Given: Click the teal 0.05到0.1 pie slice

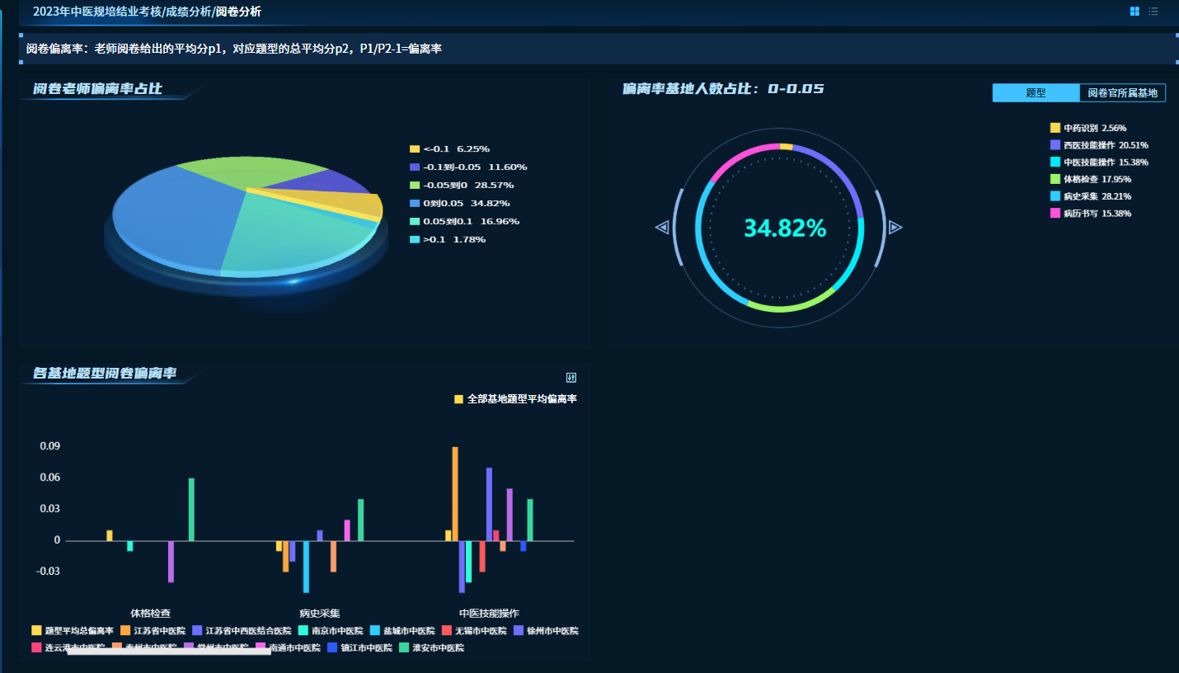Looking at the screenshot, I should [289, 235].
